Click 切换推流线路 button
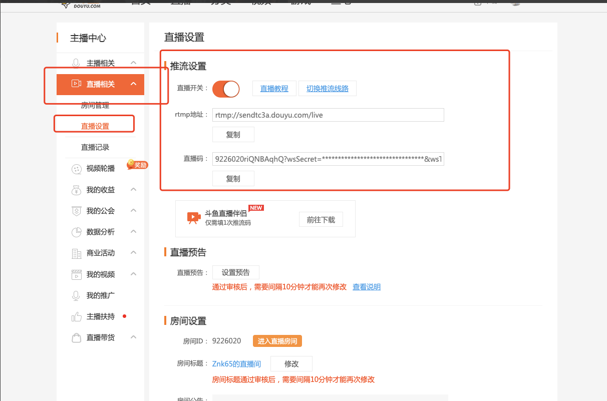The height and width of the screenshot is (401, 607). (x=328, y=89)
